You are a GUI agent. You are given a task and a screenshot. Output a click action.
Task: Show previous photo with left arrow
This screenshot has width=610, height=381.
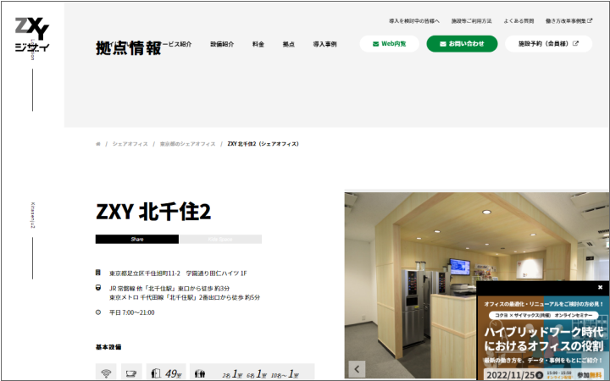[x=357, y=369]
